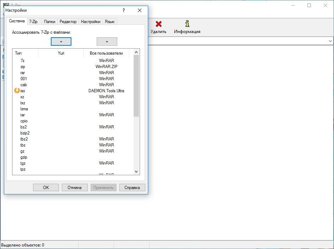Click the list scrollbar down arrow
The image size is (334, 249).
click(x=136, y=171)
